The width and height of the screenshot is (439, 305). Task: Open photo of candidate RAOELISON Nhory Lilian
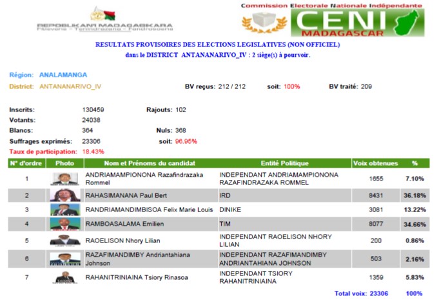click(x=65, y=241)
